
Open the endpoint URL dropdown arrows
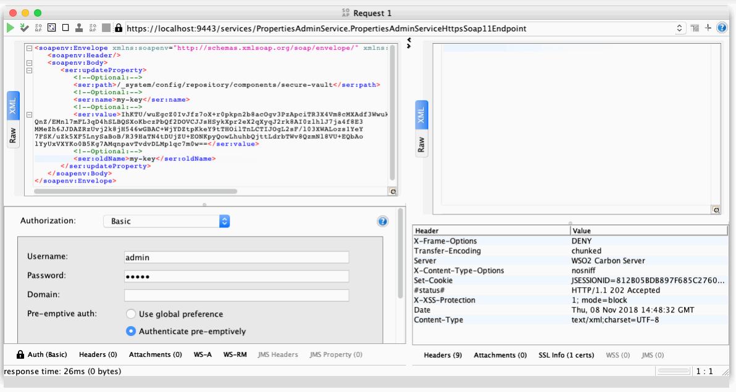click(680, 28)
